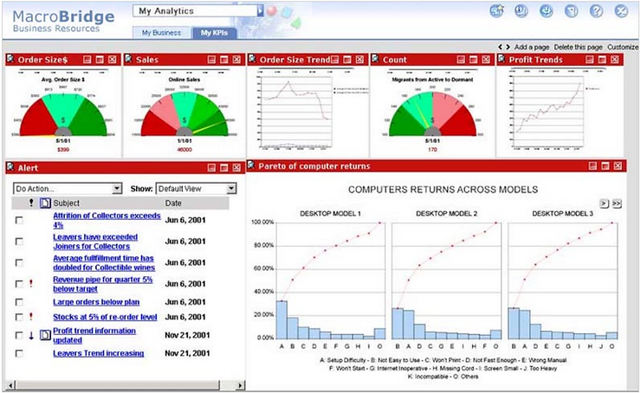Click the first top-right toolbar icon with star

click(496, 10)
